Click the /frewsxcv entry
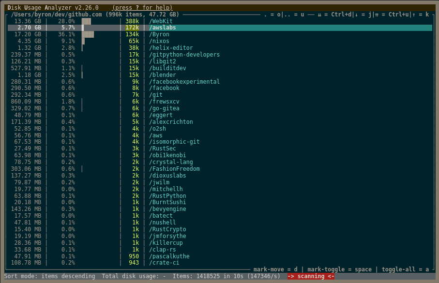The image size is (439, 283). point(220,101)
